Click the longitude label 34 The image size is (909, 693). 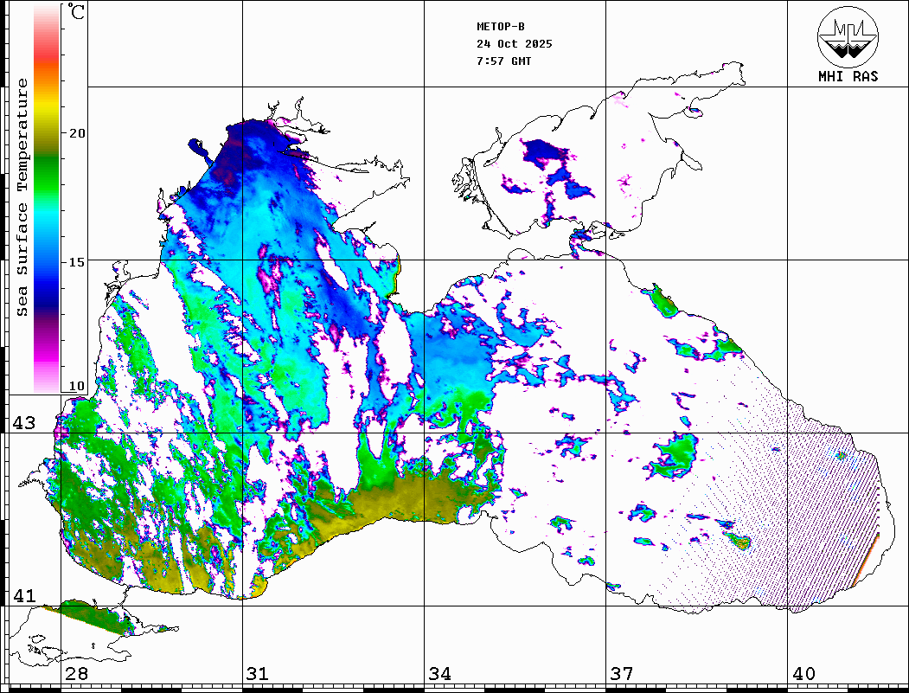click(x=438, y=674)
